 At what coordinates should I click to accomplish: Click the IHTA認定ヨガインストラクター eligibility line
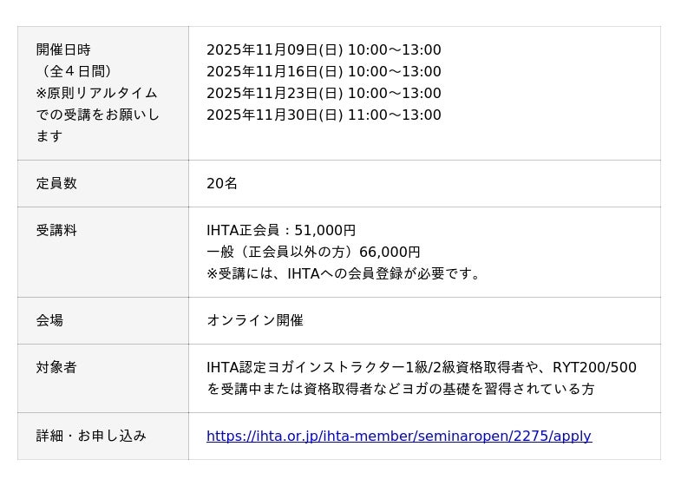pos(421,368)
